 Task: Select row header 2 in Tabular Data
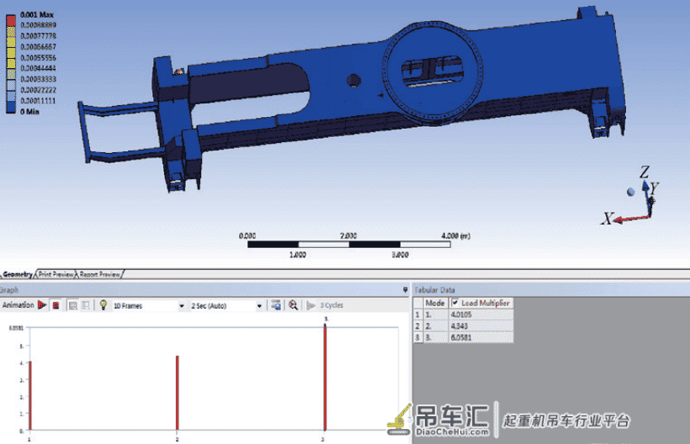coord(417,326)
